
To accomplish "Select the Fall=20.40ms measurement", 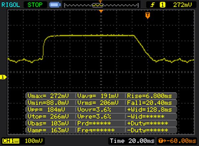I will pos(151,103).
